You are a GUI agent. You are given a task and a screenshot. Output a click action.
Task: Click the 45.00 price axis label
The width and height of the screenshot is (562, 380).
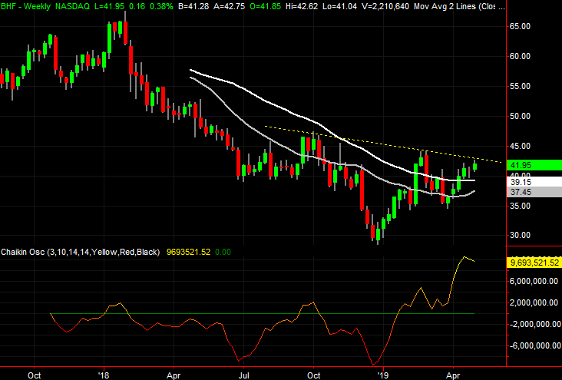point(520,146)
